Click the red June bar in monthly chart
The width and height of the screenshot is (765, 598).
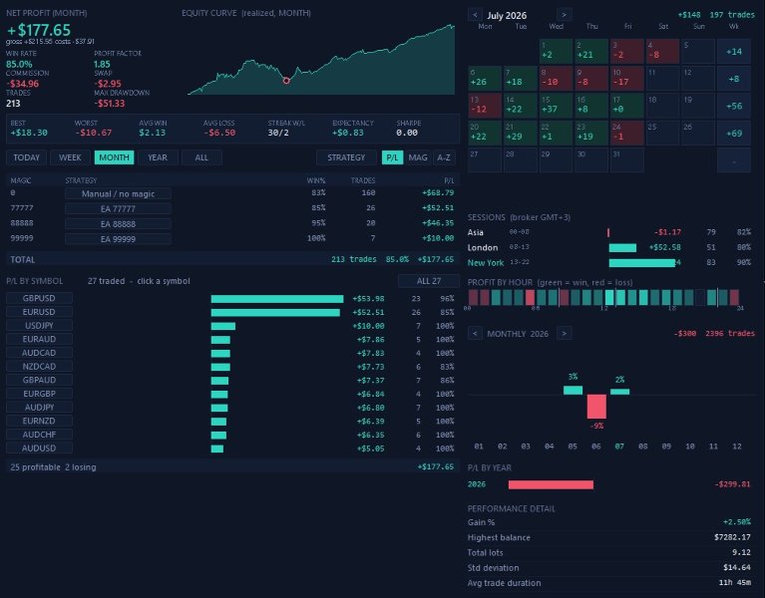click(x=596, y=407)
